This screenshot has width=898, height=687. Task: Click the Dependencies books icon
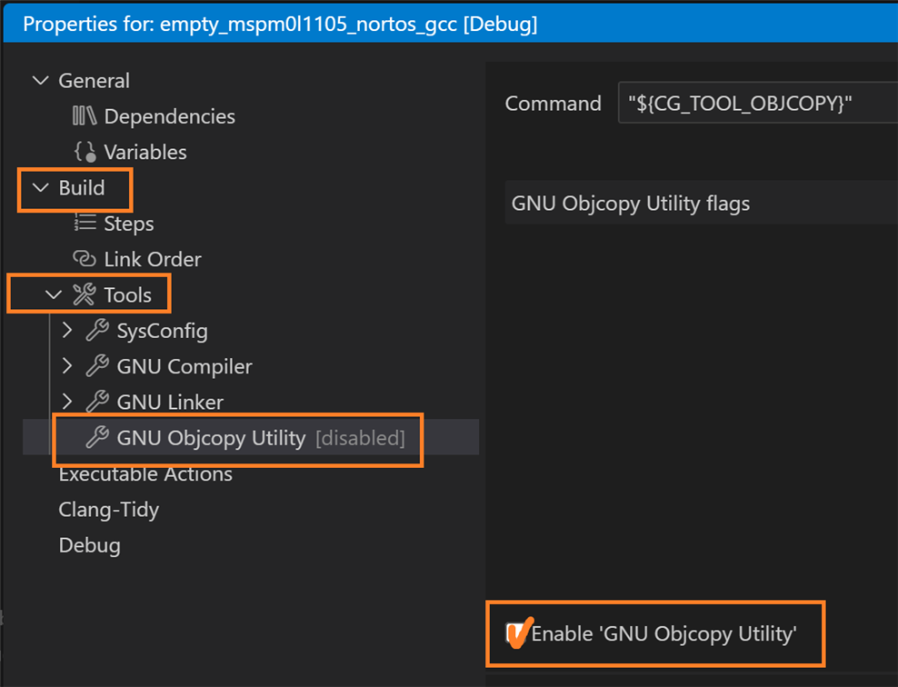[85, 116]
